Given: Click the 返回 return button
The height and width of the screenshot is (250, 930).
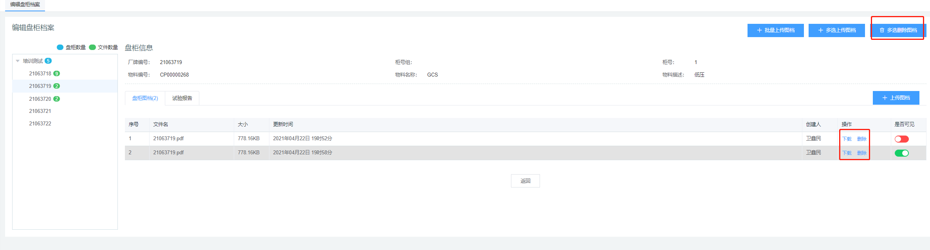Looking at the screenshot, I should click(x=525, y=181).
